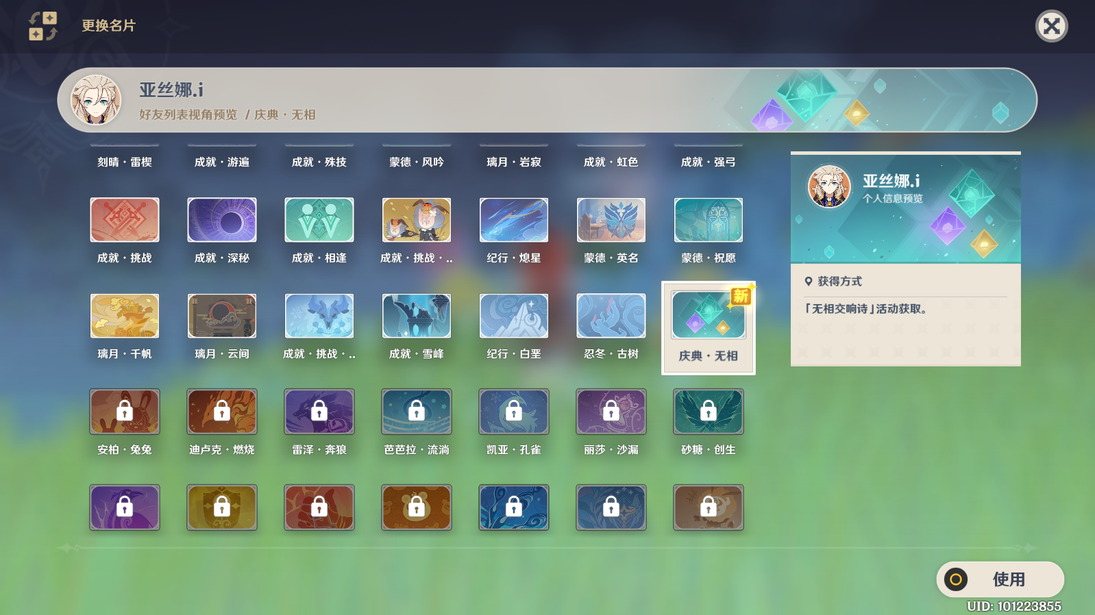Click the 「无相交响诗」活动获取 text
1095x615 pixels.
866,309
